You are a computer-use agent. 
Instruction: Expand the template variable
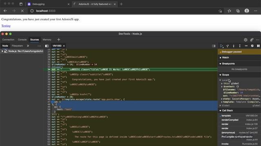tap(222, 102)
